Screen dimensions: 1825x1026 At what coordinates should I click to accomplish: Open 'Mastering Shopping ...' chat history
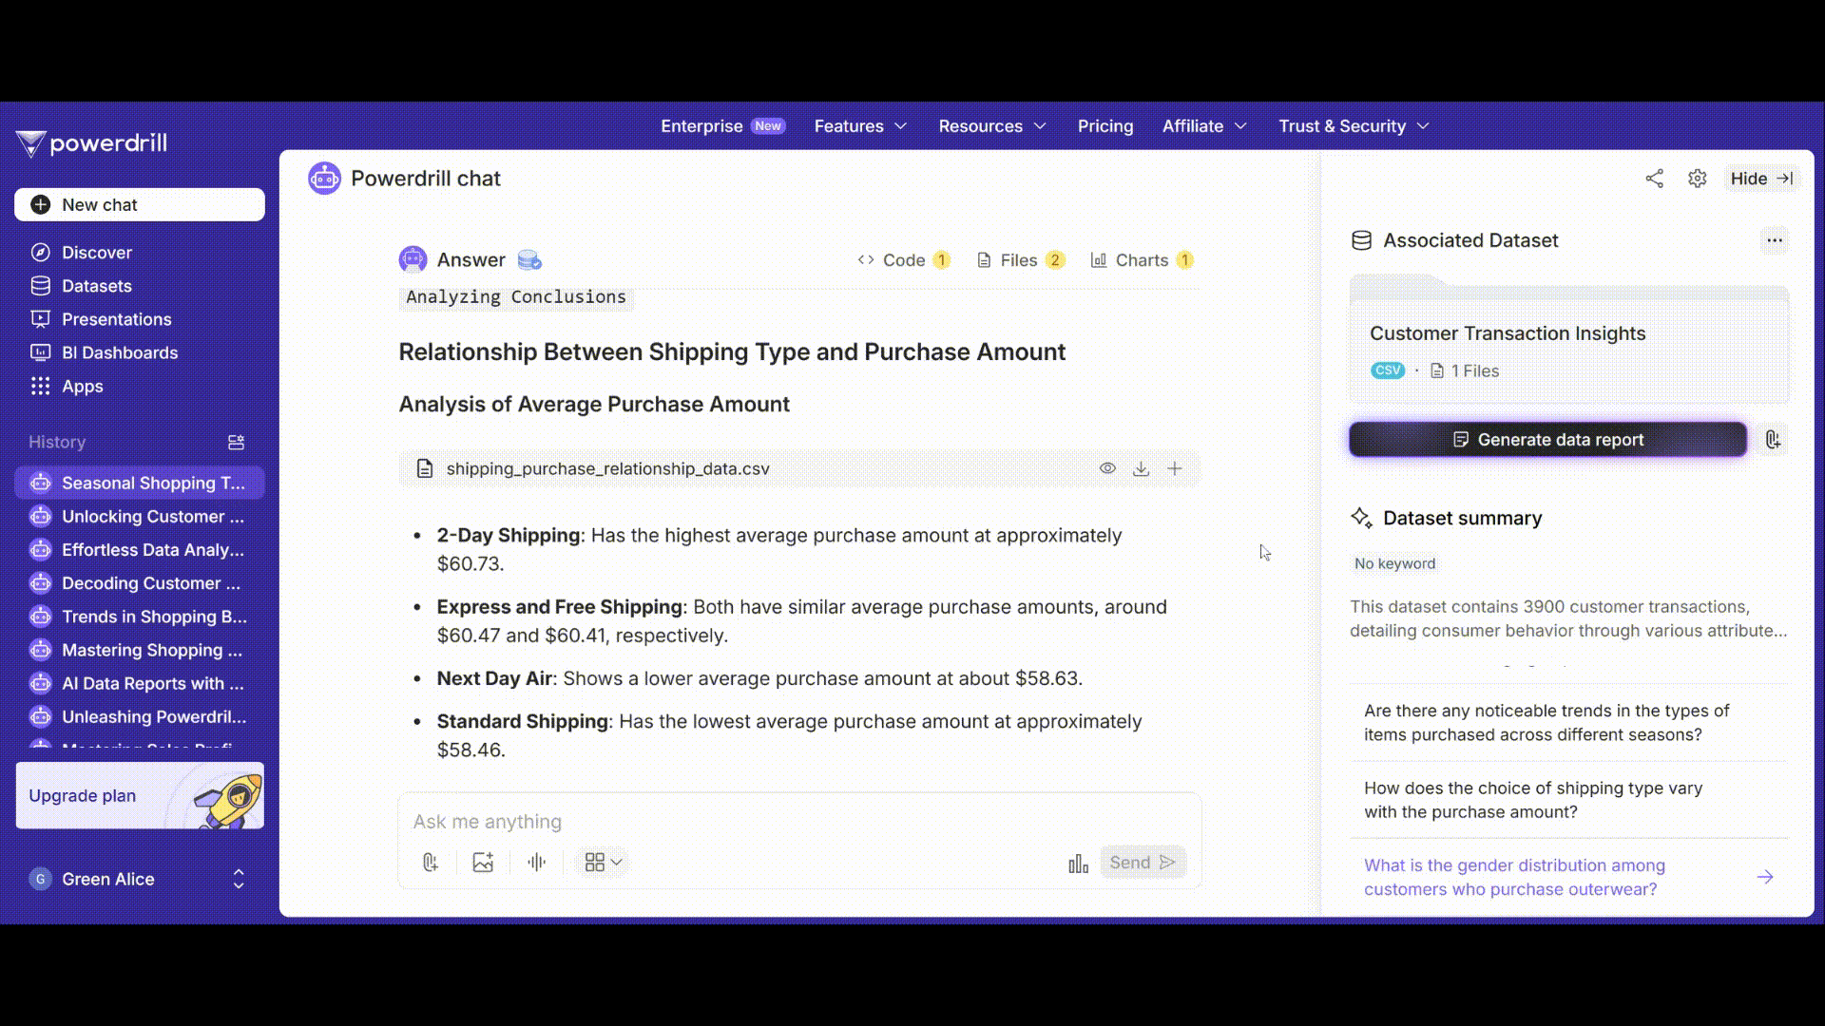(x=140, y=650)
